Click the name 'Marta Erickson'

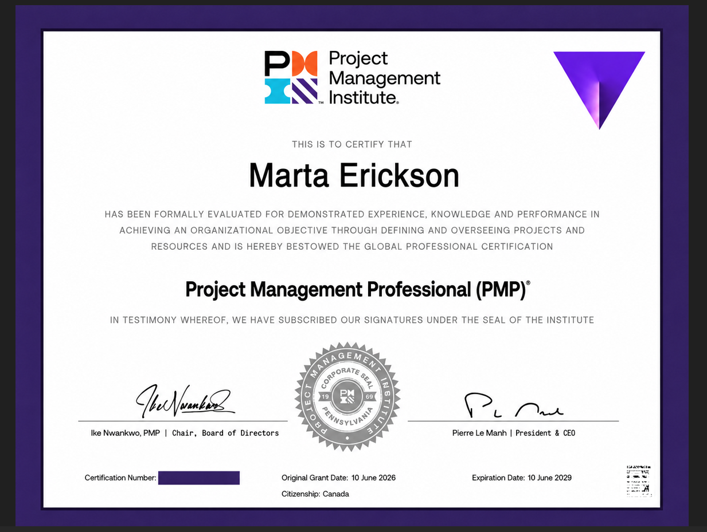point(354,175)
